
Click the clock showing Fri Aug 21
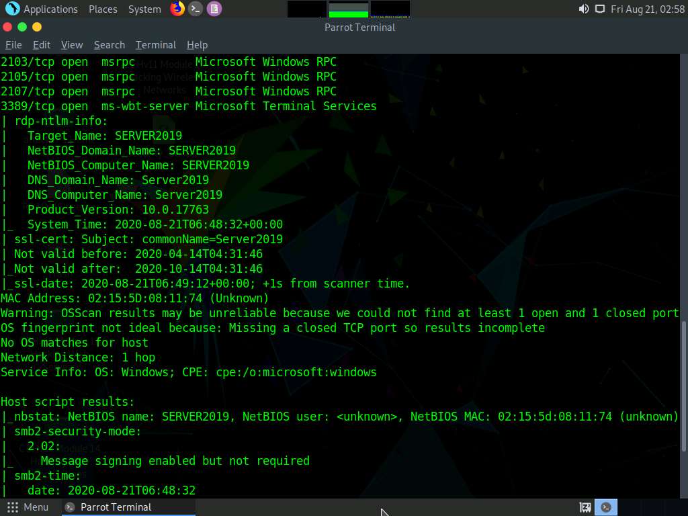pos(648,9)
